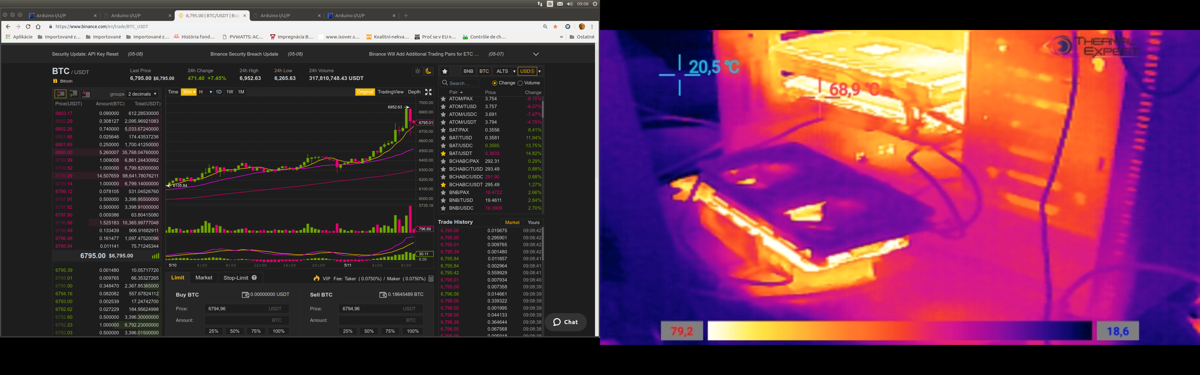This screenshot has height=375, width=1200.
Task: Switch to Market order tab
Action: [x=203, y=277]
